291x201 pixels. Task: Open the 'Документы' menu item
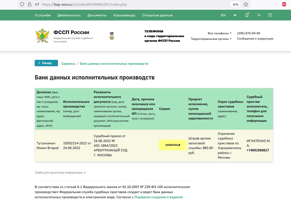click(x=97, y=15)
